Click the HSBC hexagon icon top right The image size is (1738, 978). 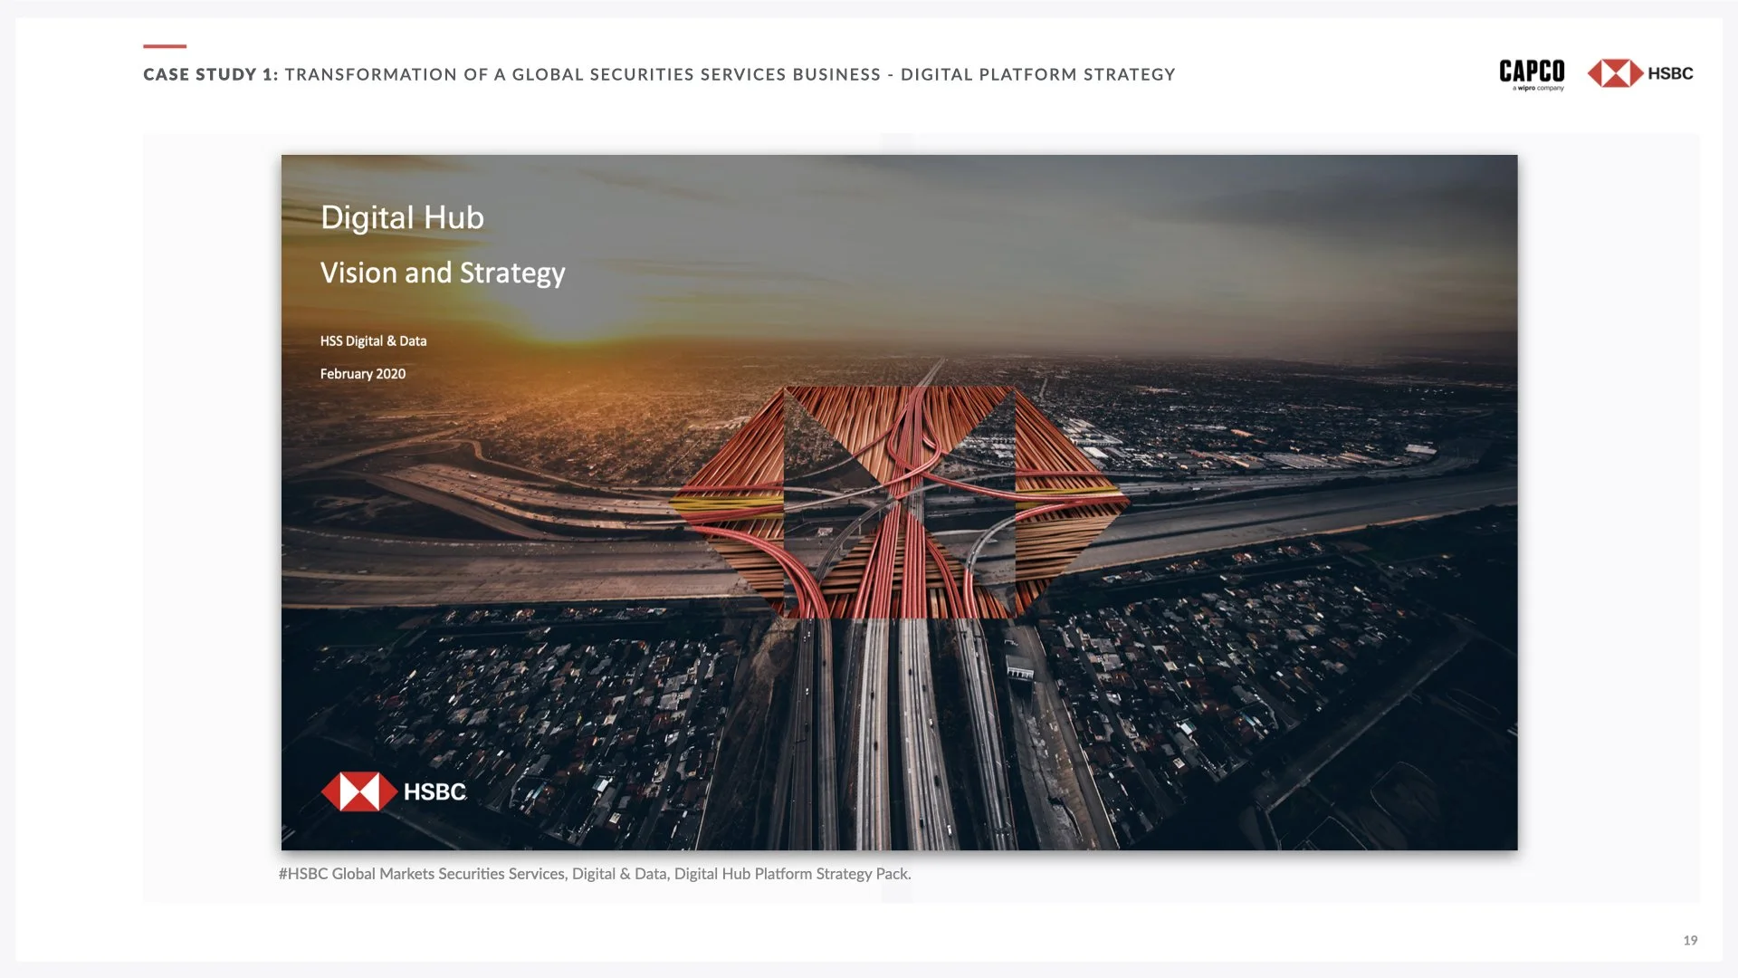coord(1615,73)
